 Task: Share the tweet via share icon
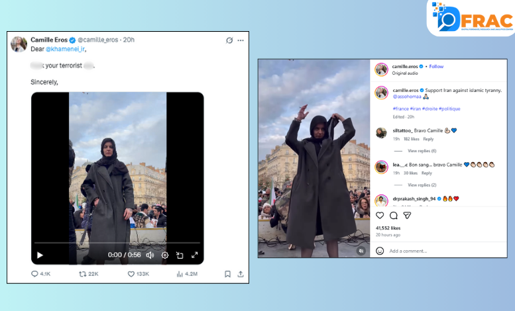[x=240, y=273]
